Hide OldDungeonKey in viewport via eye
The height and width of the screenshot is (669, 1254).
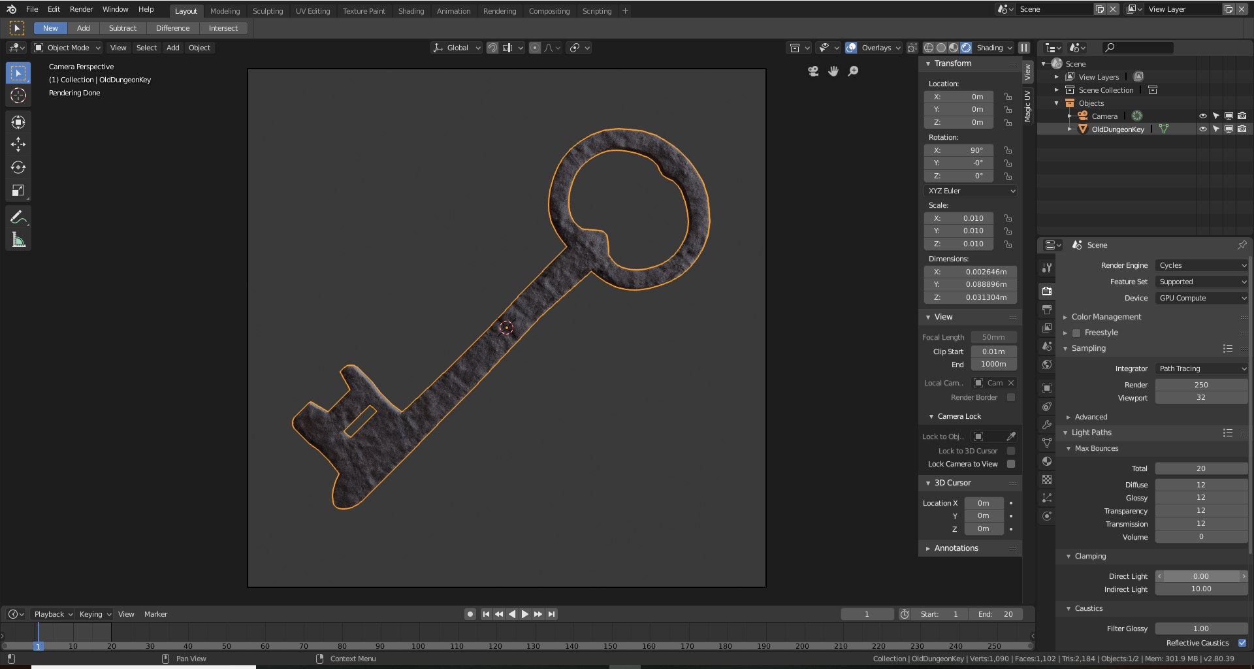1202,129
